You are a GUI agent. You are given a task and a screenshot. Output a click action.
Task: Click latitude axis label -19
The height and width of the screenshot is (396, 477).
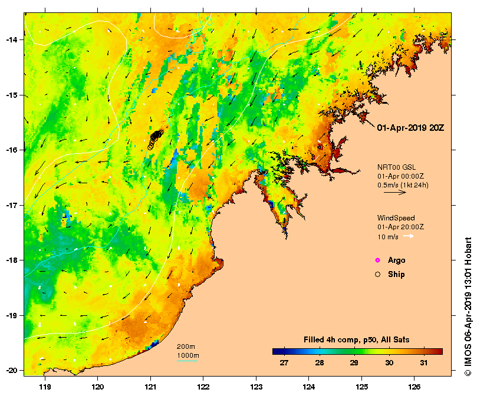click(12, 315)
